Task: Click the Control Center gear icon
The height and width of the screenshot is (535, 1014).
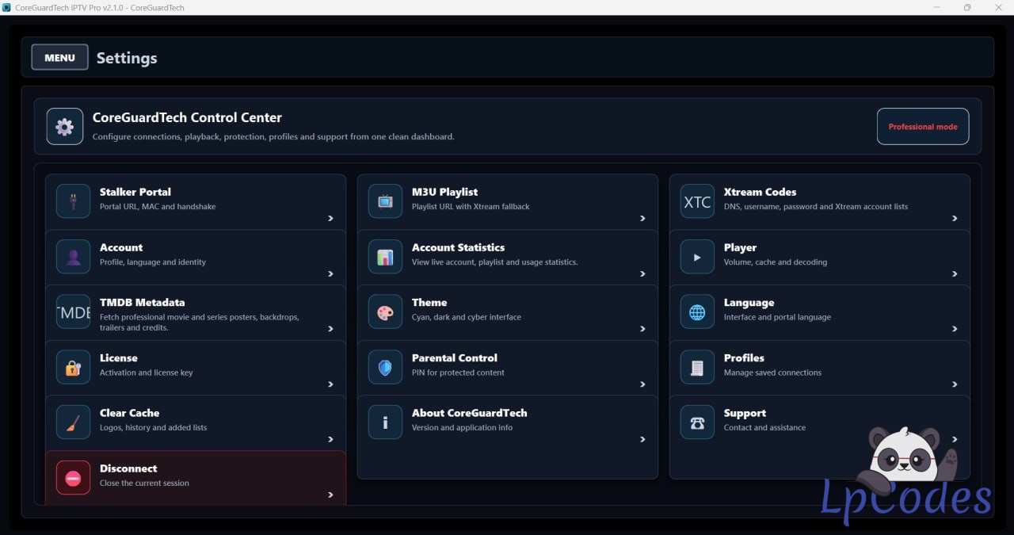Action: (x=65, y=126)
